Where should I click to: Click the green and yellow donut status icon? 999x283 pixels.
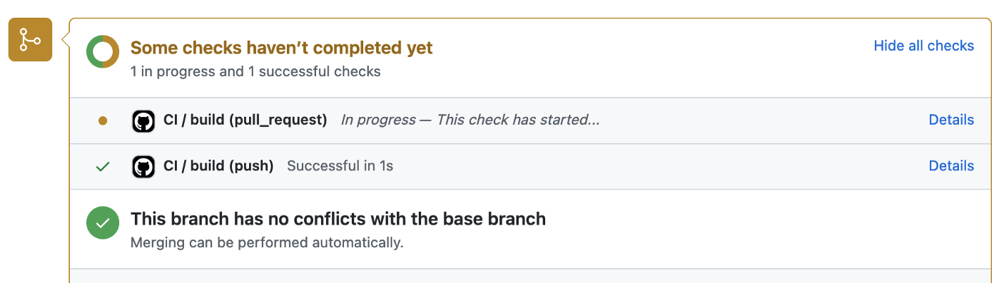pos(103,52)
